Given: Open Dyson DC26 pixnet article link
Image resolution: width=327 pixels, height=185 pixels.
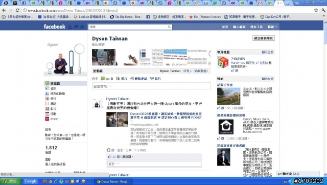Looking at the screenshot, I should (x=166, y=117).
